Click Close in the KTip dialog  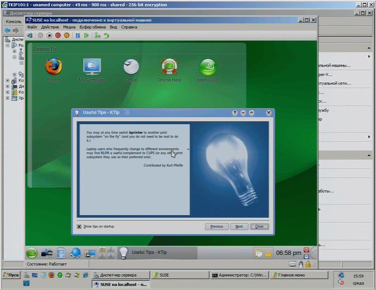[x=259, y=227]
